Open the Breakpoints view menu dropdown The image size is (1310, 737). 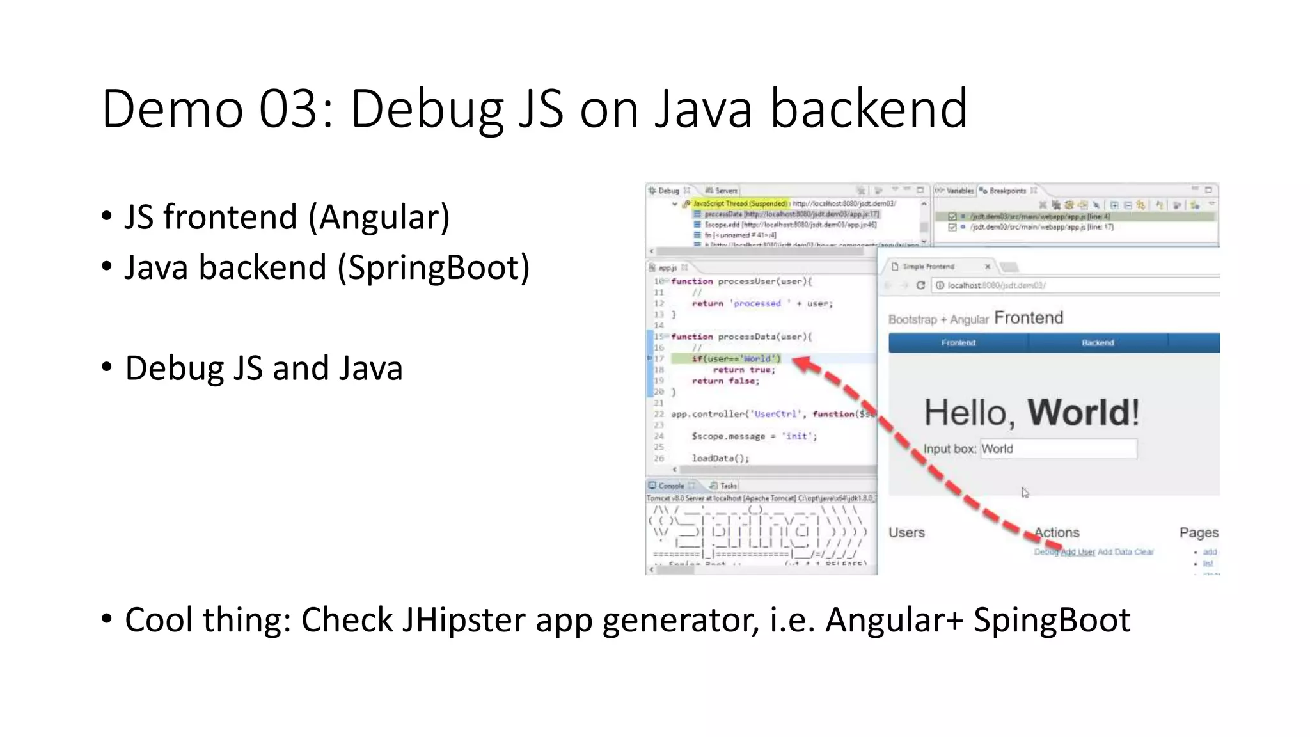(x=1211, y=203)
